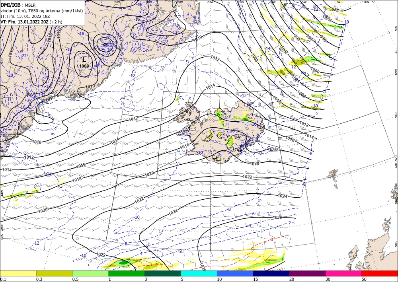
Task: Click the '990' isobar label
Action: [328, 19]
